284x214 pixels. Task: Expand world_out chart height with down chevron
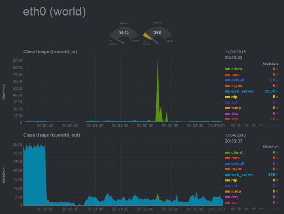(x=276, y=208)
